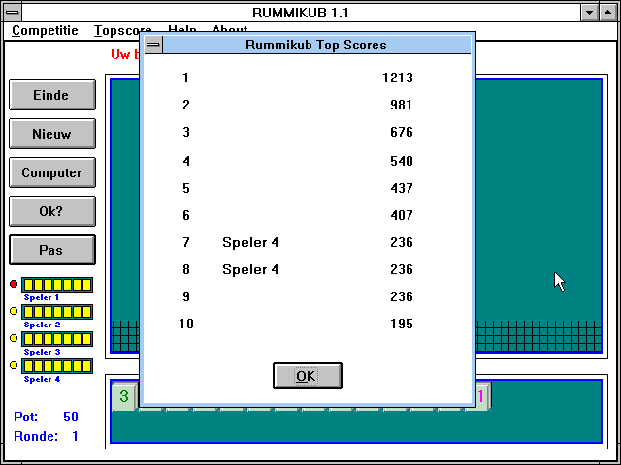Click Speler 4's yellow tile rack
This screenshot has height=465, width=621.
pyautogui.click(x=57, y=366)
